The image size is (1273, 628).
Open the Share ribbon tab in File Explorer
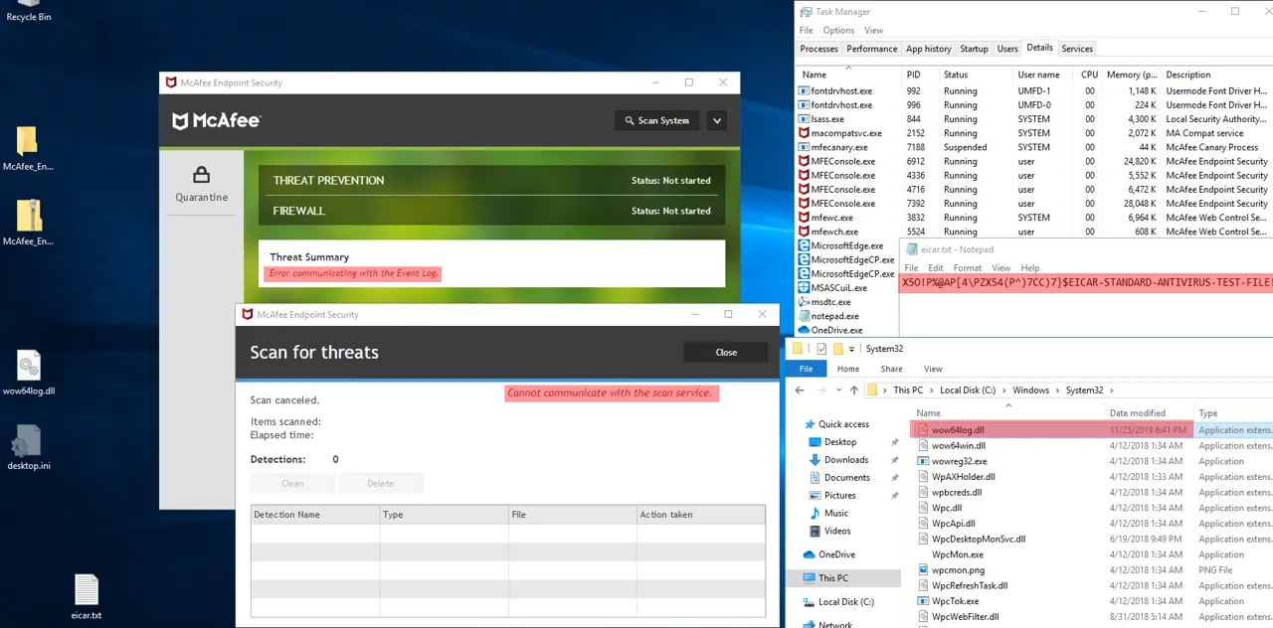pyautogui.click(x=891, y=369)
